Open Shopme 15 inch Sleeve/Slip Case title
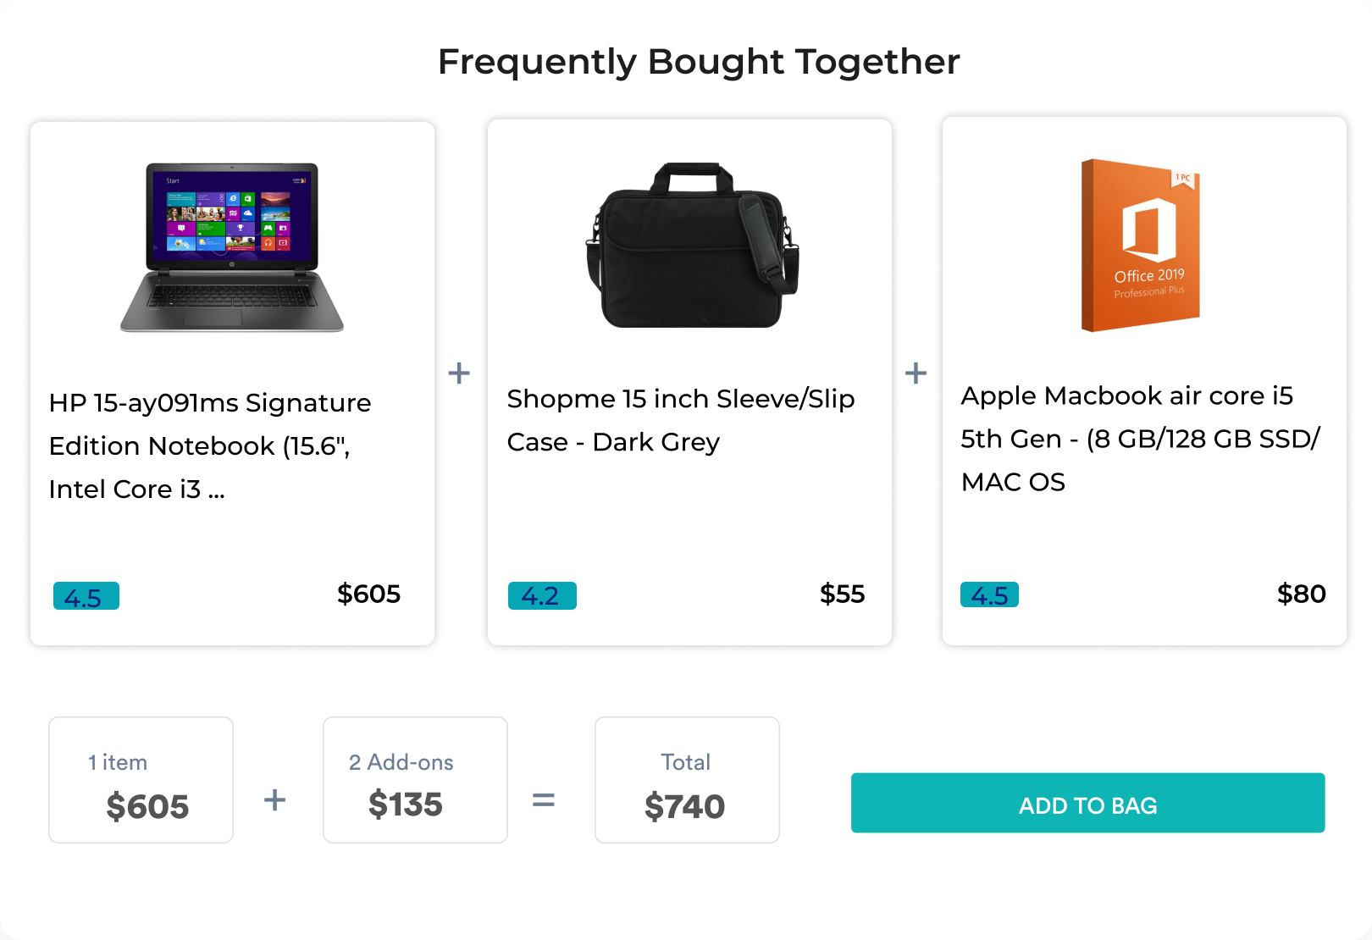 point(681,420)
